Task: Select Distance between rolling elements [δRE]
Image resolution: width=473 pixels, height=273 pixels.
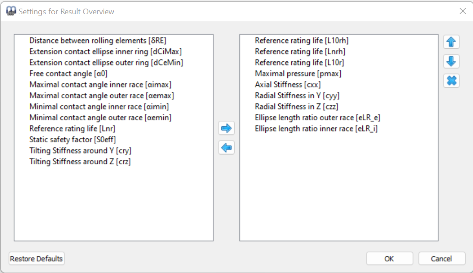Action: (97, 41)
